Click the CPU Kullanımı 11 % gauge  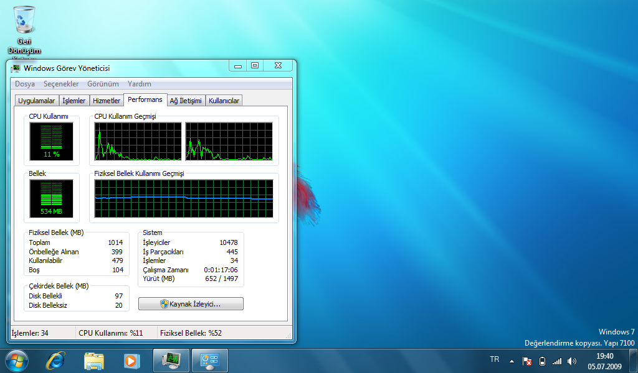pos(51,142)
